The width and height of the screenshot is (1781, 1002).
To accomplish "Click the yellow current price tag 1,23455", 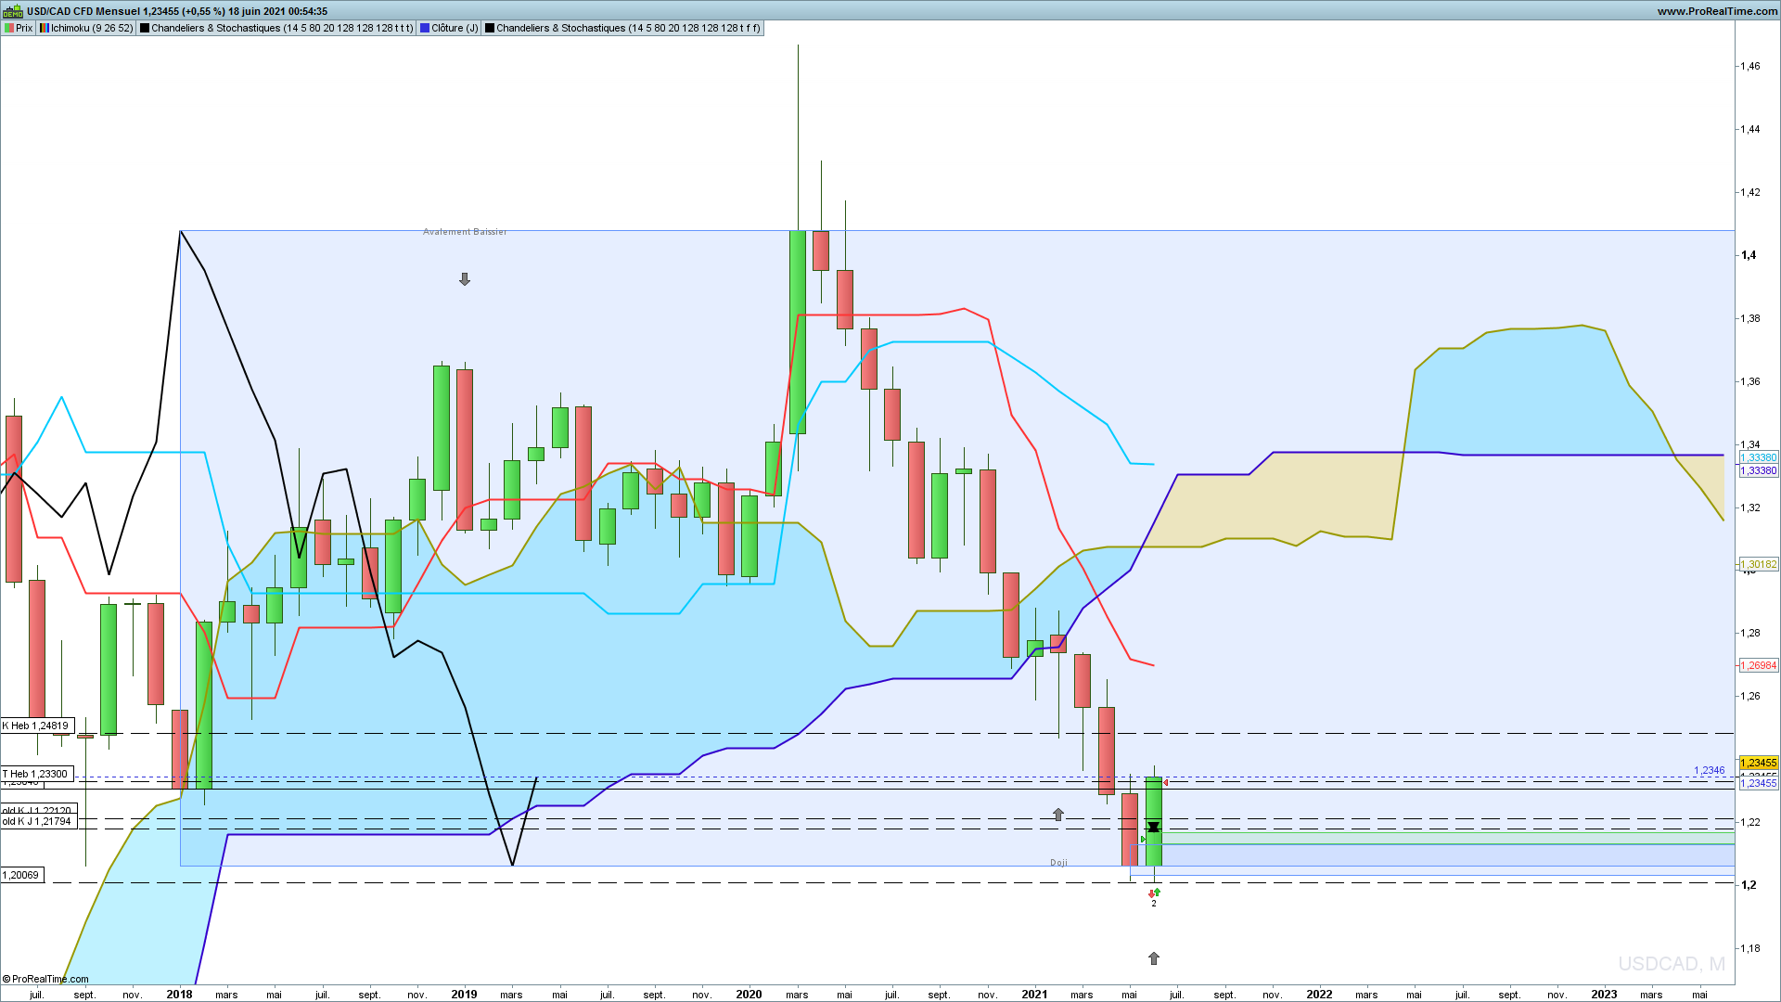I will coord(1758,763).
